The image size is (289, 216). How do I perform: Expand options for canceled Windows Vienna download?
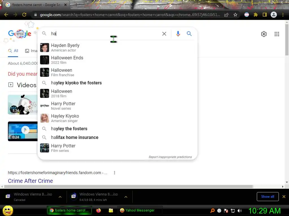click(x=60, y=197)
